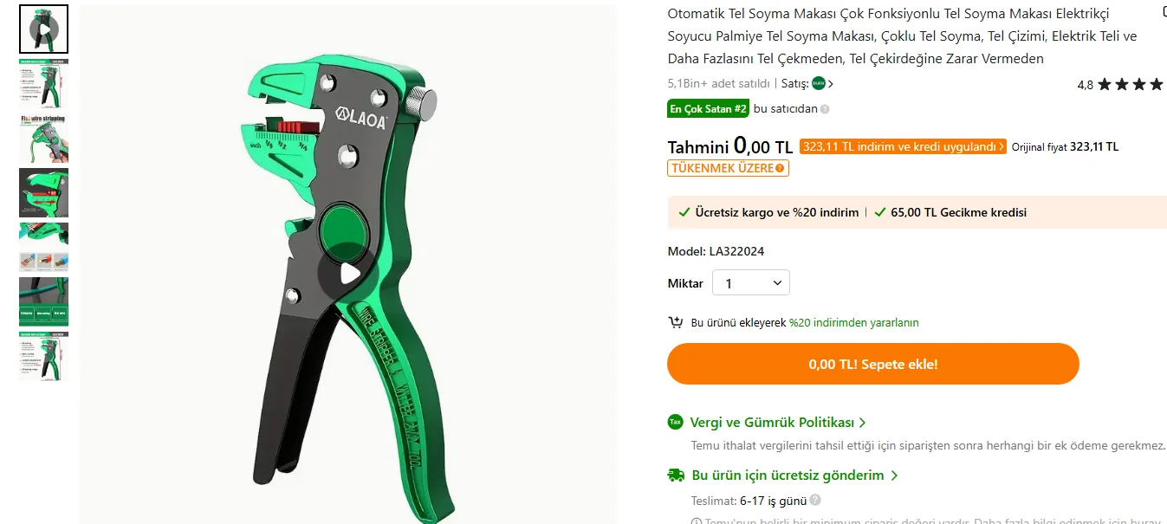1167x524 pixels.
Task: Open the Miktar quantity dropdown
Action: pos(751,283)
